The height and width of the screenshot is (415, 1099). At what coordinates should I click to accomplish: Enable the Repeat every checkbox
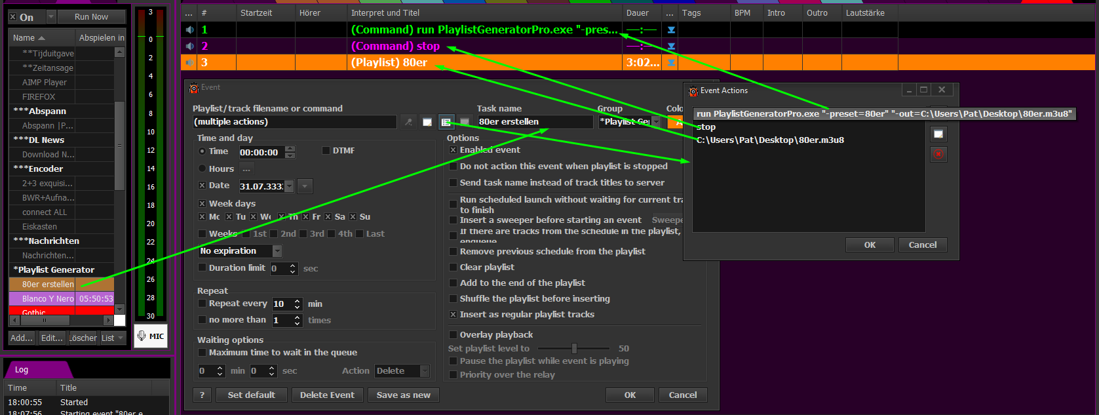click(202, 304)
